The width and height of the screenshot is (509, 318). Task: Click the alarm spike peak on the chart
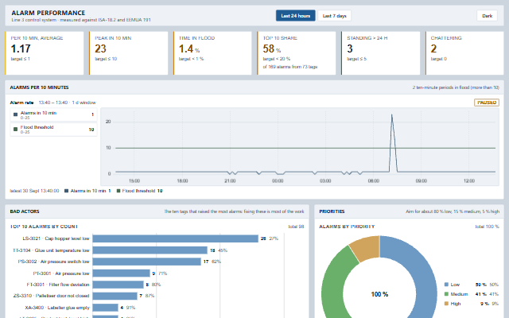392,114
